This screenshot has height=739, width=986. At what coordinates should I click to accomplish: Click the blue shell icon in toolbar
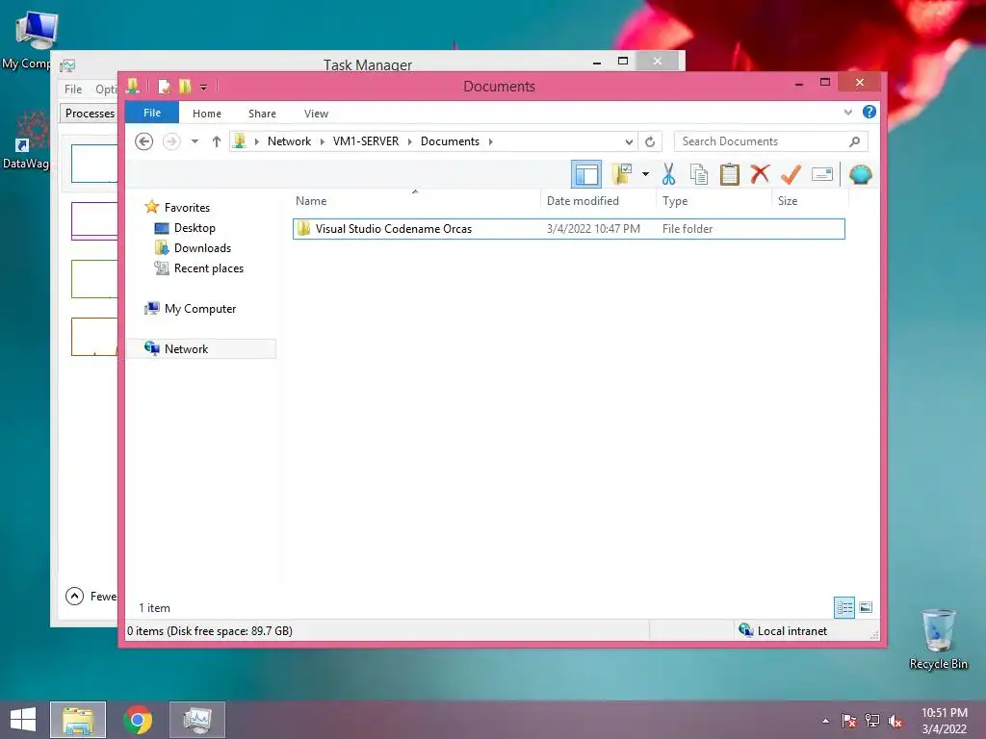(x=860, y=174)
